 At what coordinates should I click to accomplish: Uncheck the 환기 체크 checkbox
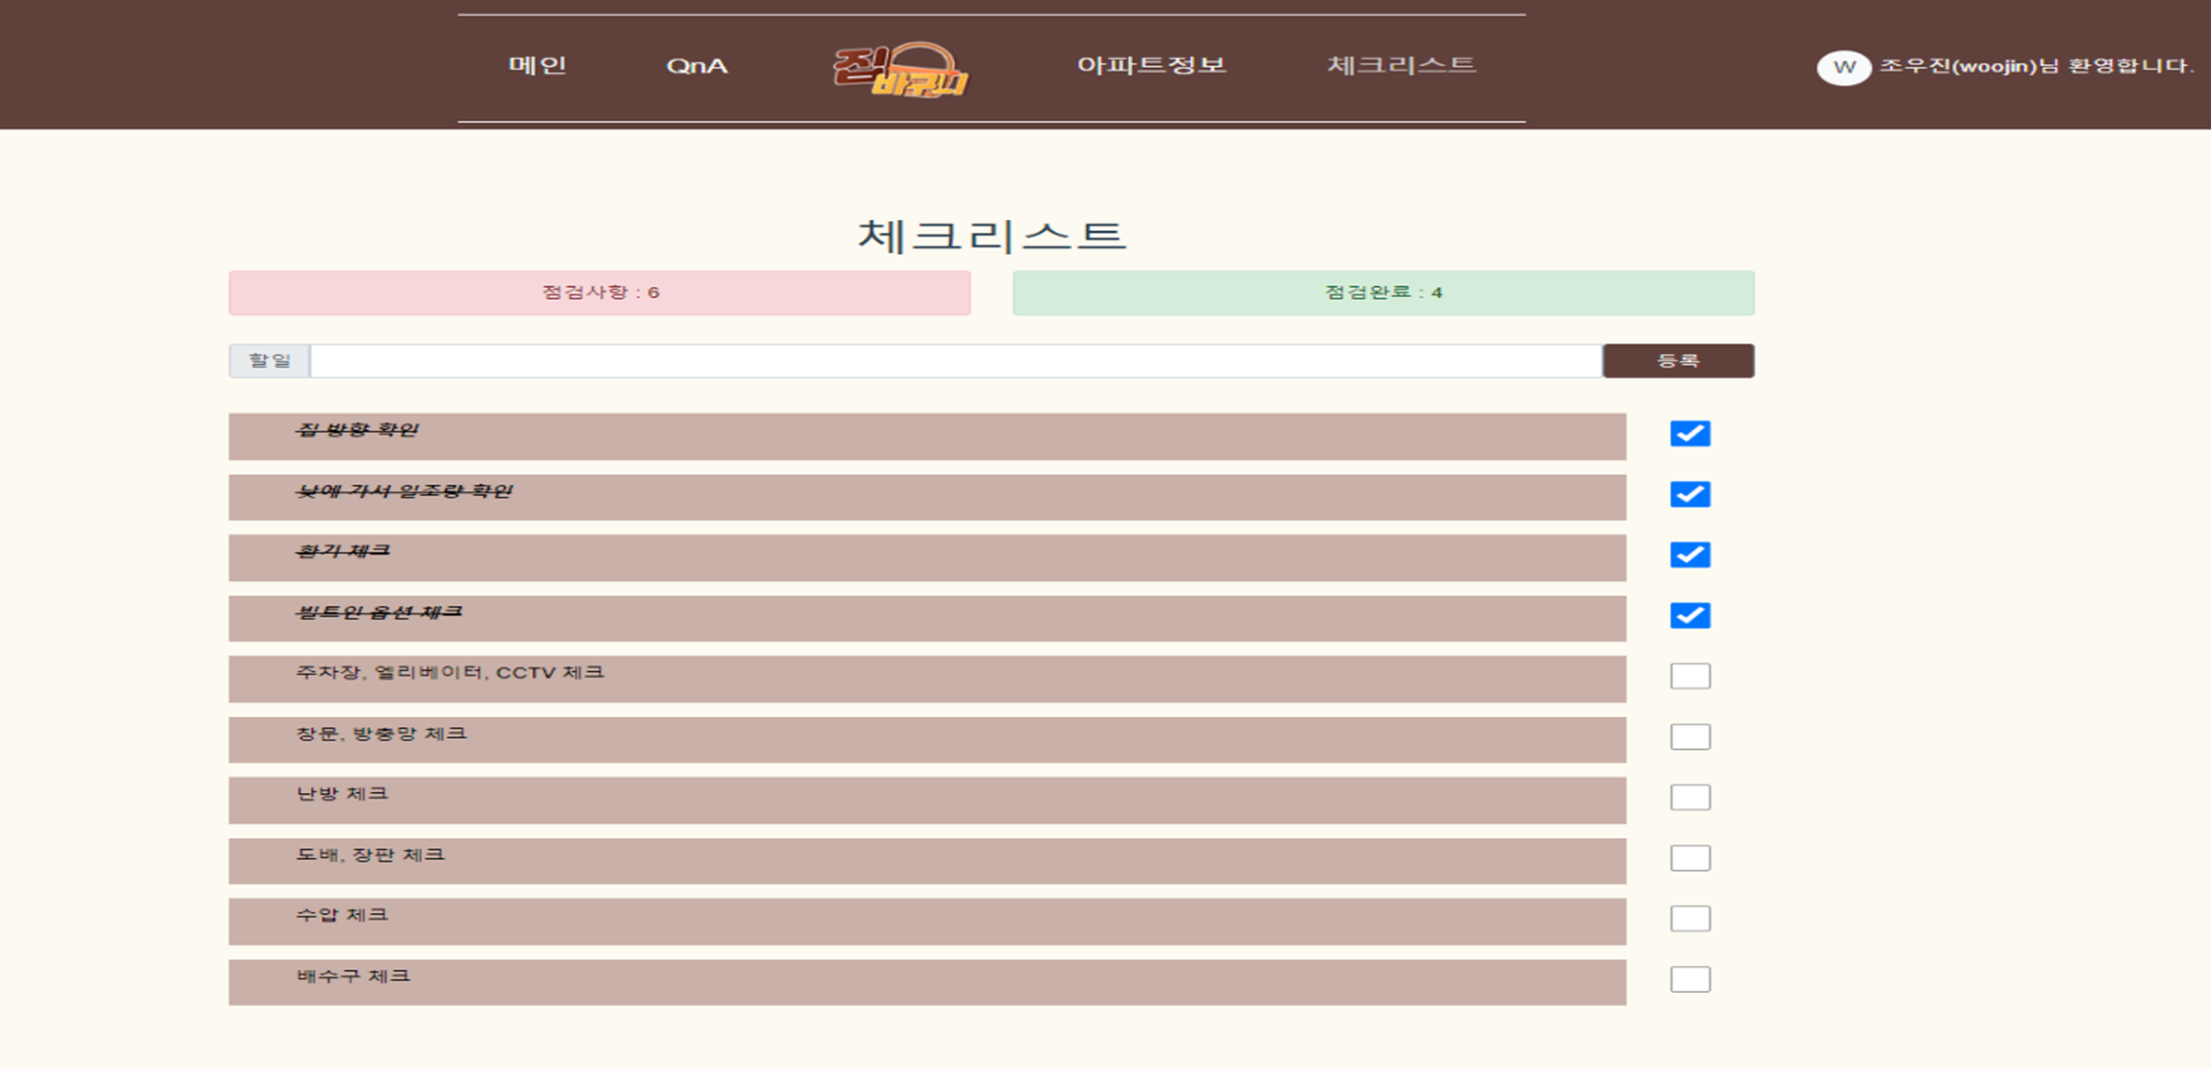tap(1689, 555)
